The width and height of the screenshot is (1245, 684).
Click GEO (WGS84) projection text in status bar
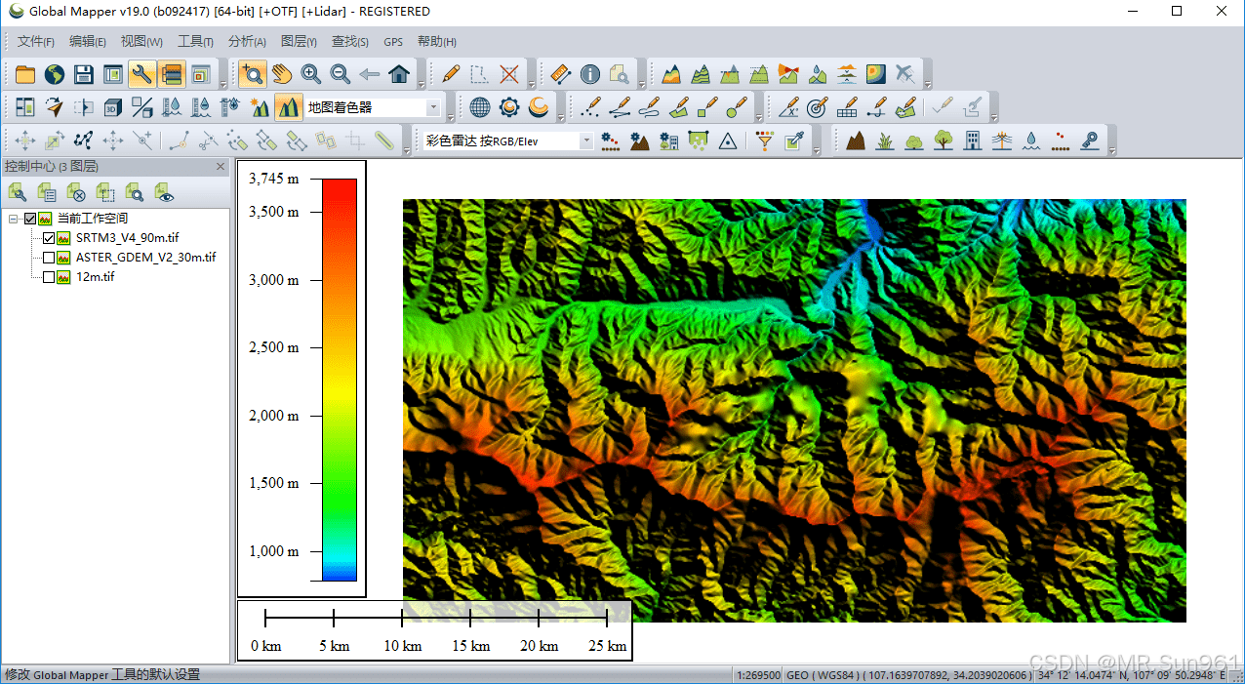(x=909, y=675)
